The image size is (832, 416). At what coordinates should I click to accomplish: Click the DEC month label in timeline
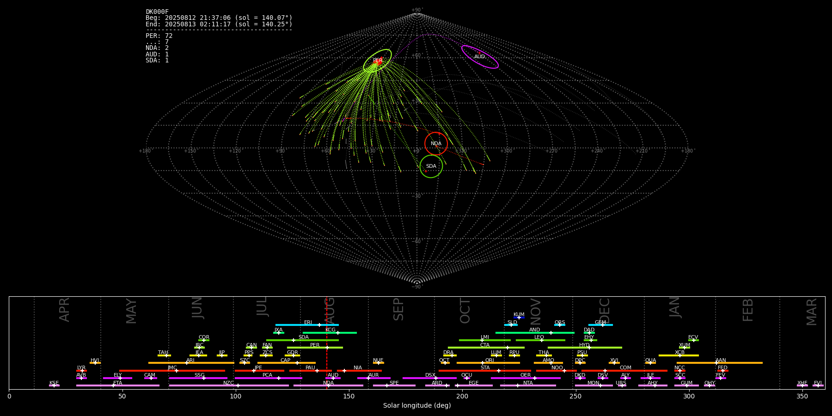604,311
